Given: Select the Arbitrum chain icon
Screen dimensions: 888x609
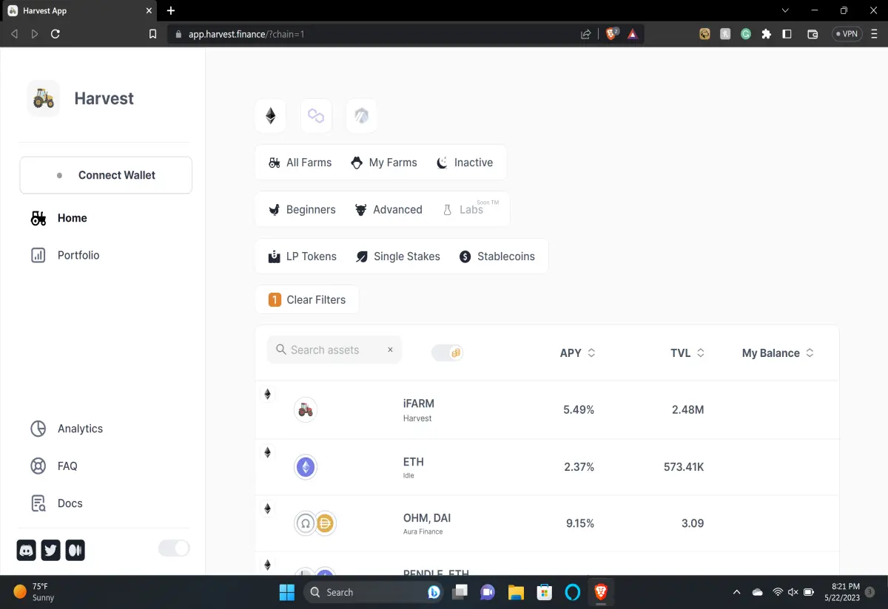Looking at the screenshot, I should click(361, 116).
